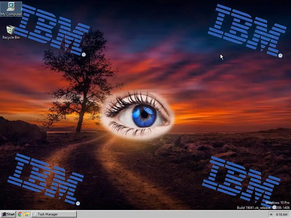Launch Google Chrome from the taskbar
Screen dimensions: 291x218
tap(20, 215)
